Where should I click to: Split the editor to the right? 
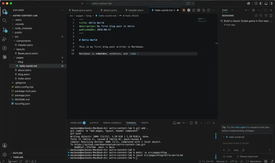click(209, 10)
